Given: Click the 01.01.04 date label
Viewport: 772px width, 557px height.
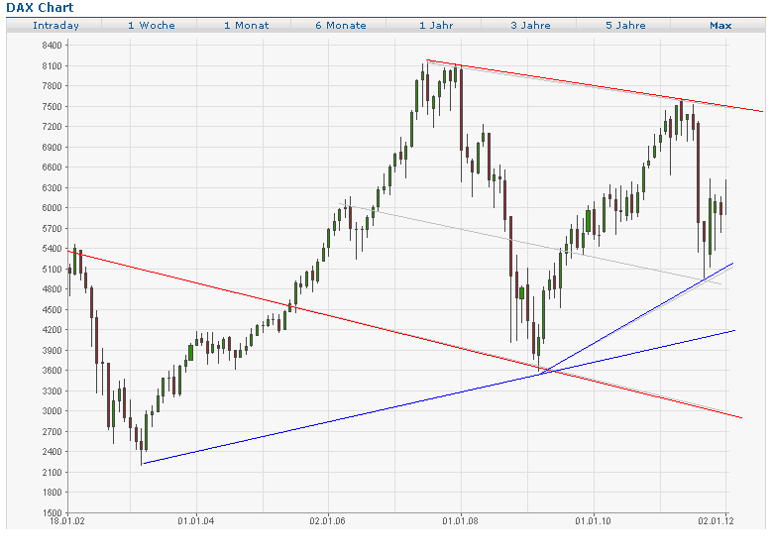Looking at the screenshot, I should (196, 521).
